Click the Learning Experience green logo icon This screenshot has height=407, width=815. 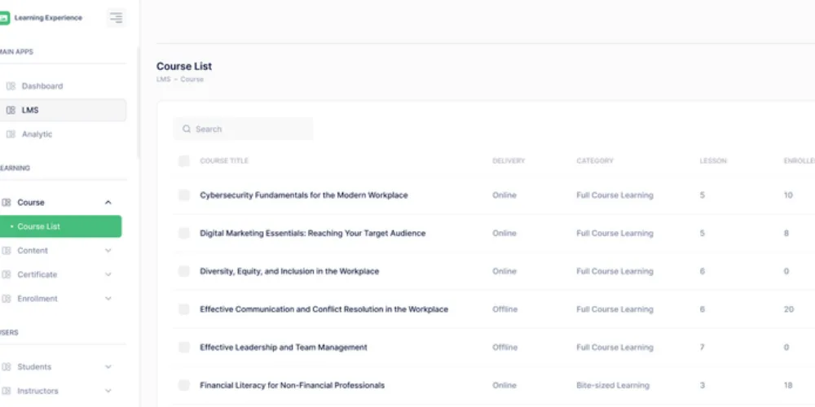4,18
